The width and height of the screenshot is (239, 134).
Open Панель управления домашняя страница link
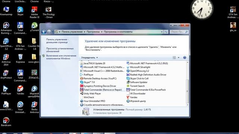coord(57,41)
